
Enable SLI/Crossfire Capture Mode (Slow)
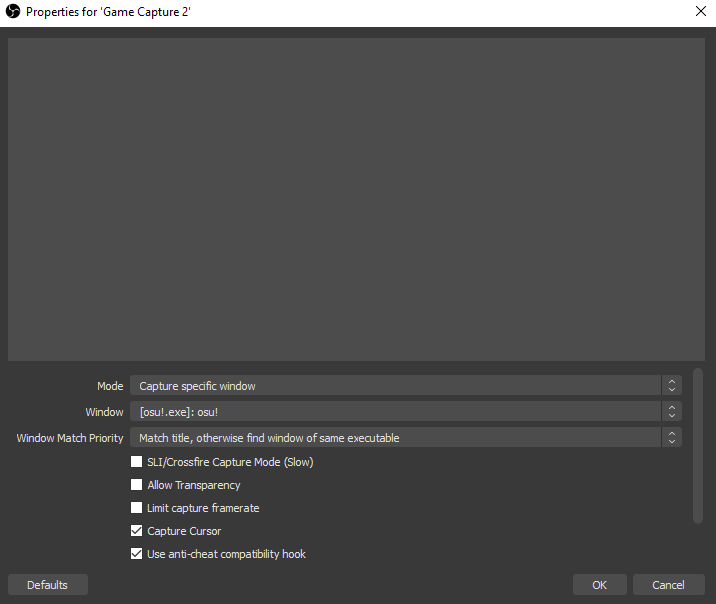point(136,462)
